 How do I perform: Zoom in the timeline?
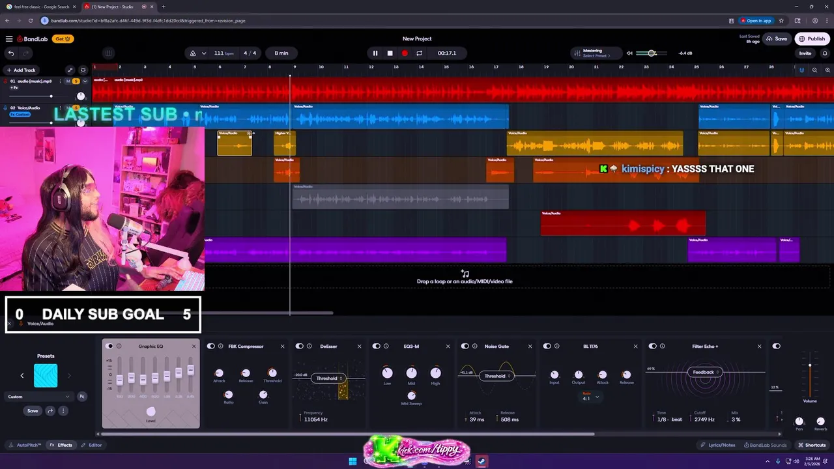click(x=827, y=70)
